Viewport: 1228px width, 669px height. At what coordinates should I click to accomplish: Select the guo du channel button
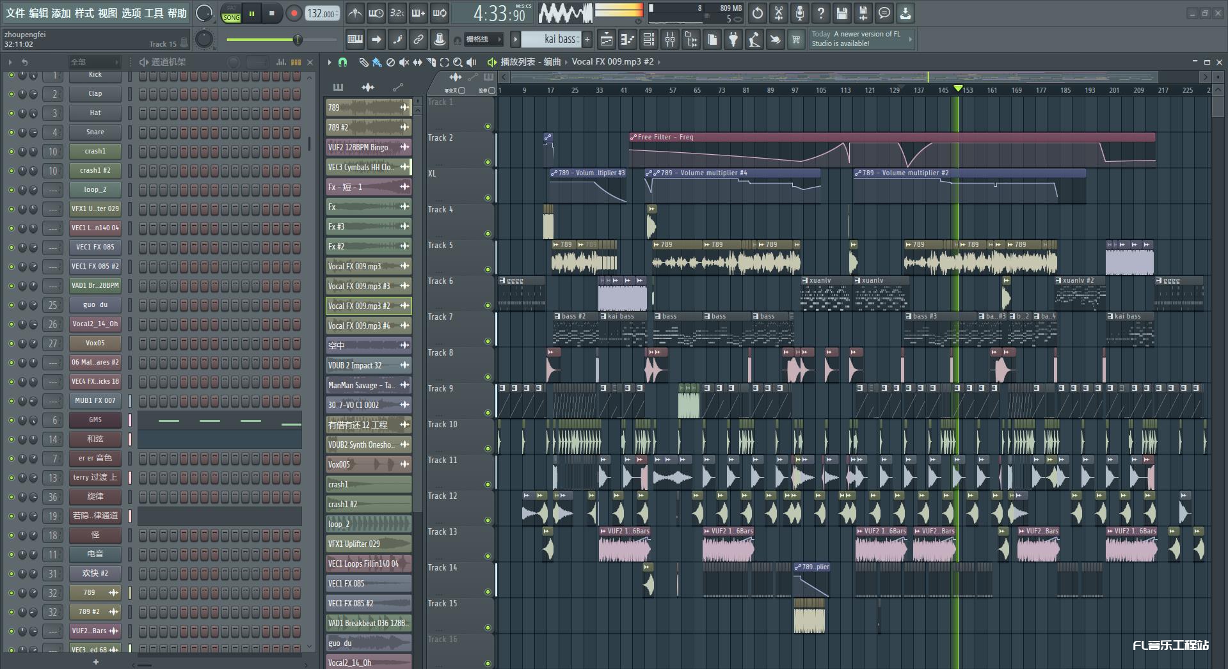pyautogui.click(x=95, y=305)
